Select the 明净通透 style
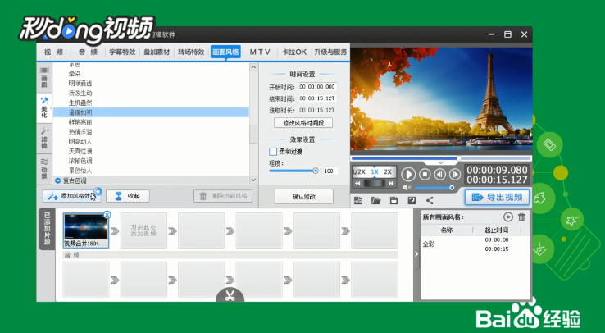 coord(151,84)
